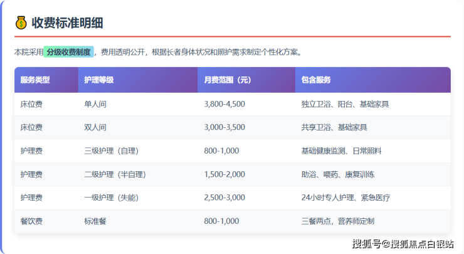Image resolution: width=464 pixels, height=254 pixels.
Task: Select the 2,500-3,000 fee cell
Action: (224, 198)
